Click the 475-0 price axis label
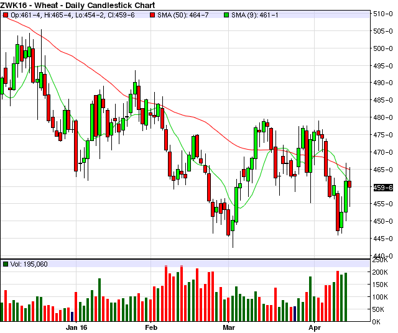 point(383,135)
